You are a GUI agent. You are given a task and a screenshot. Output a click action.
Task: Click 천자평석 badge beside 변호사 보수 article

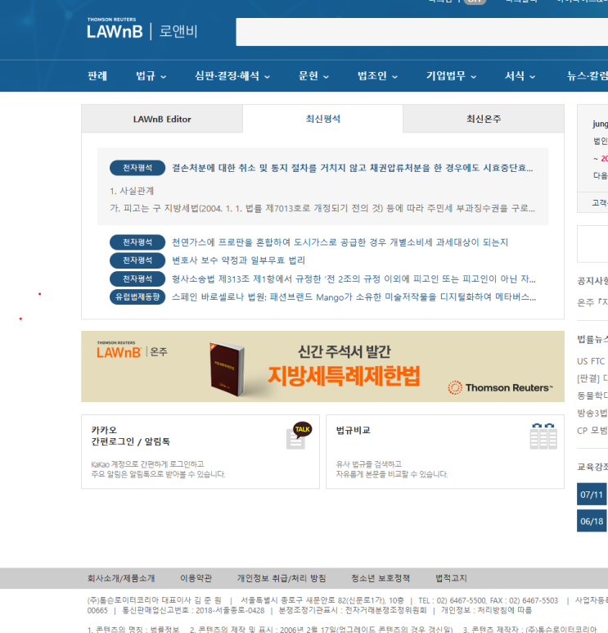(x=137, y=260)
